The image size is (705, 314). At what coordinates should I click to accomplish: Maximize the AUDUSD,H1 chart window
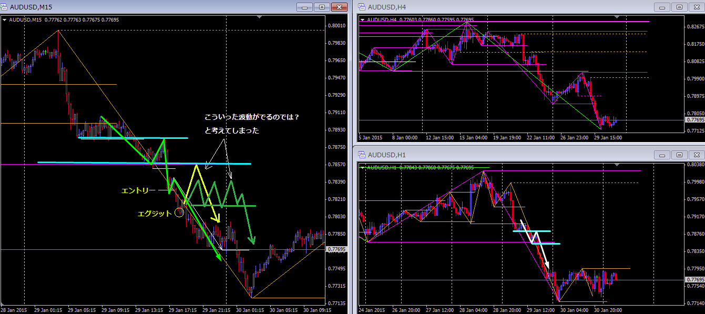(679, 155)
